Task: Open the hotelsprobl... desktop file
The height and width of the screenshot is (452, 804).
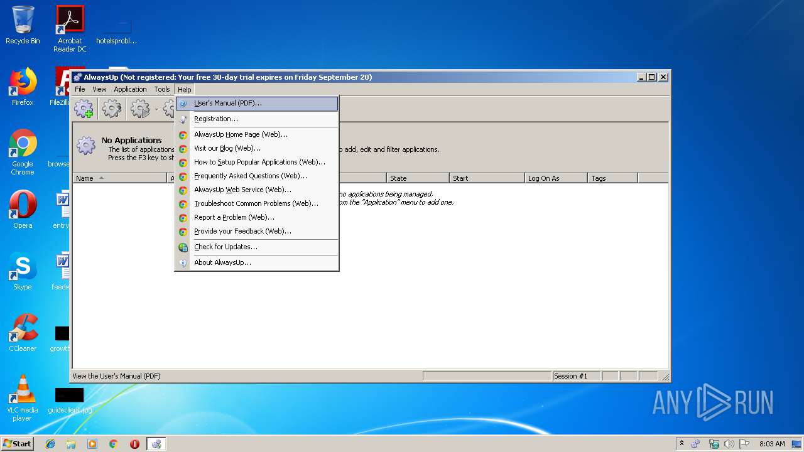Action: tap(116, 33)
